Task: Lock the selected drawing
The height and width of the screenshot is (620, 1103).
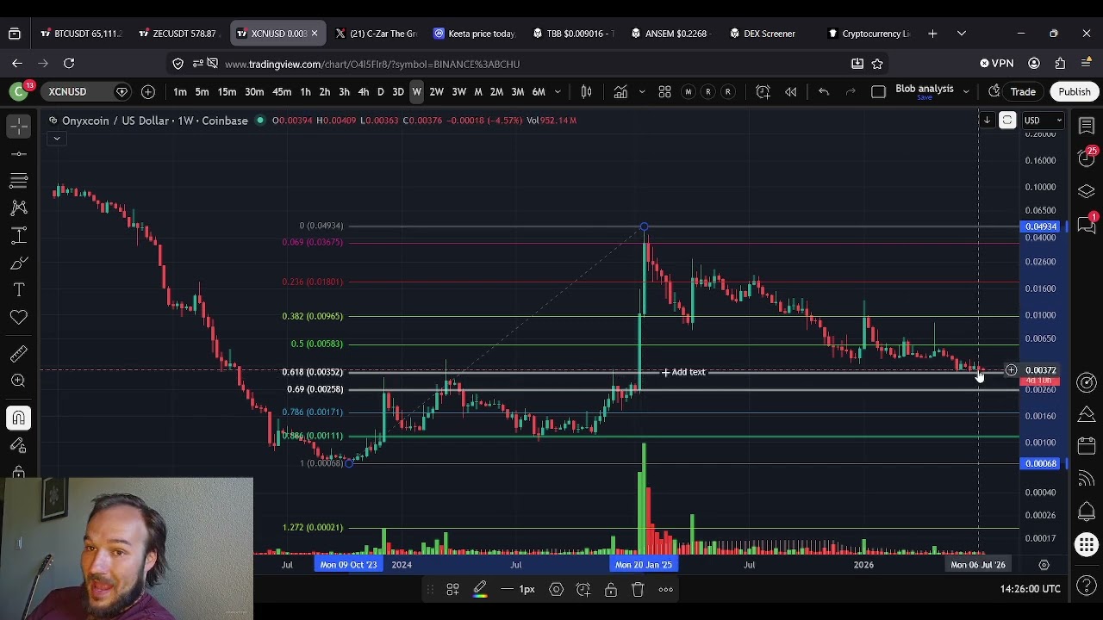Action: [610, 589]
